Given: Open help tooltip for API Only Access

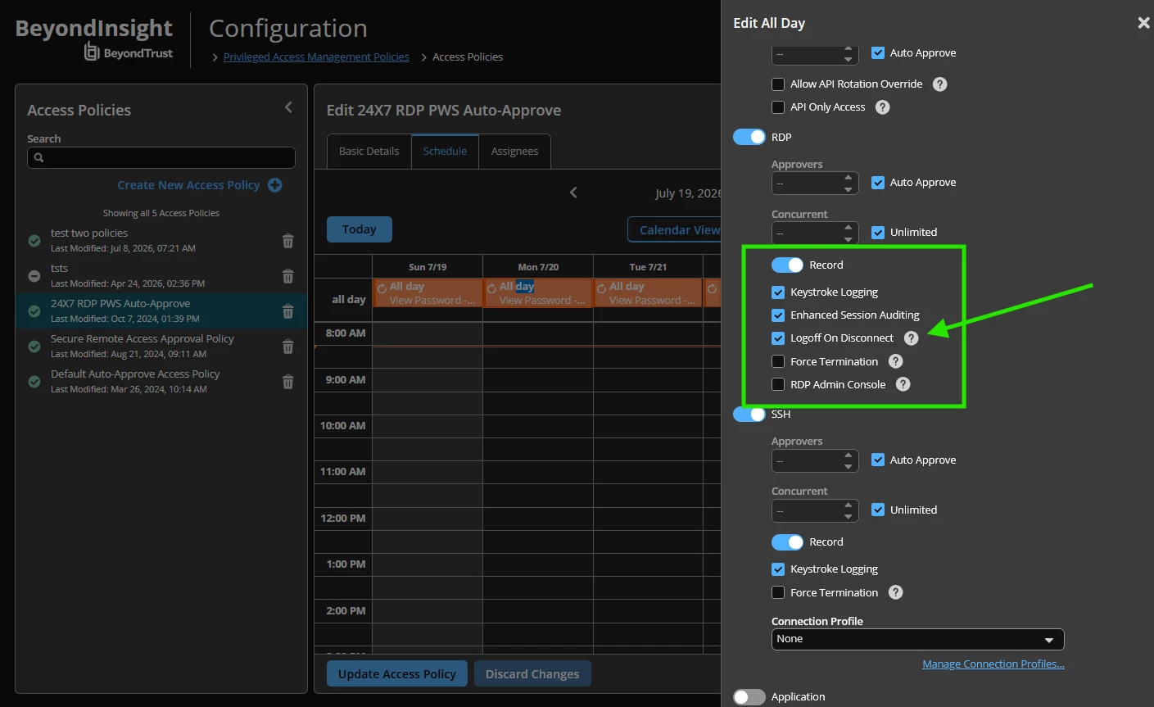Looking at the screenshot, I should (x=883, y=107).
